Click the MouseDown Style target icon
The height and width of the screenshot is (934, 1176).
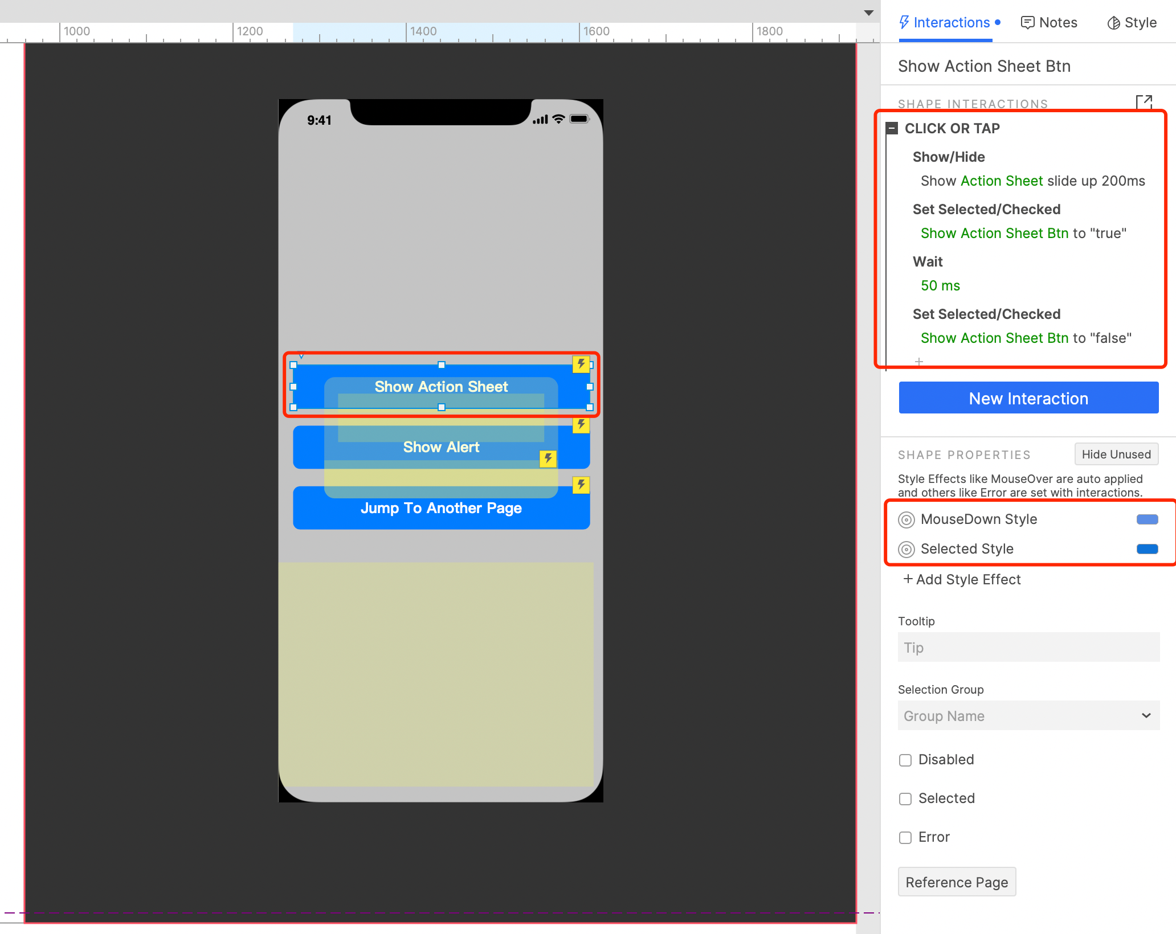906,519
